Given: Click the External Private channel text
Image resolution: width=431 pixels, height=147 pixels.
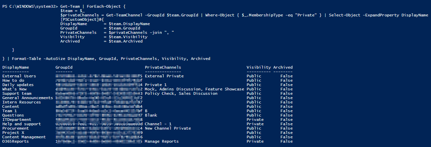Looking at the screenshot, I should [x=164, y=76].
